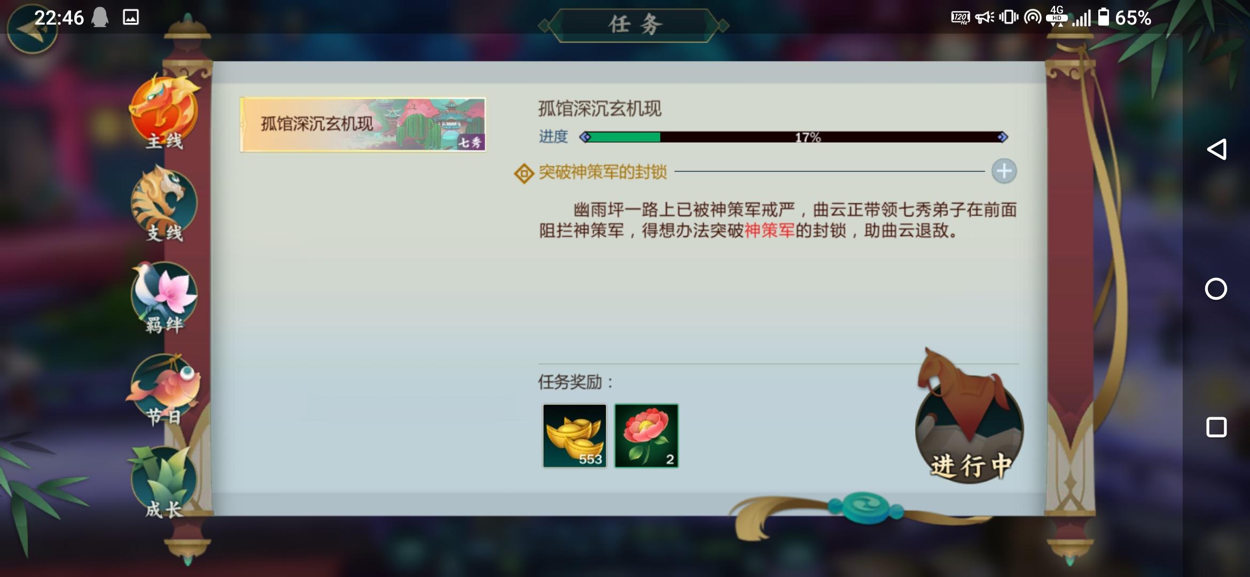Tap the Android recent apps square
Image resolution: width=1250 pixels, height=577 pixels.
pyautogui.click(x=1216, y=427)
